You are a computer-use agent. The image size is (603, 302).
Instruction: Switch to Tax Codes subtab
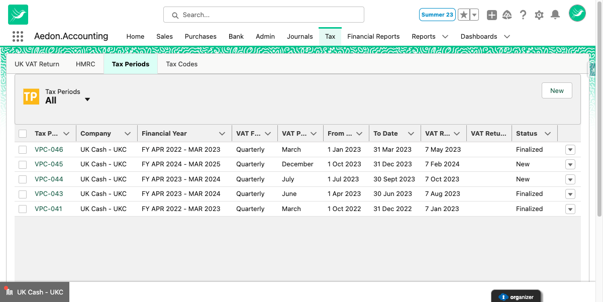[x=182, y=64]
